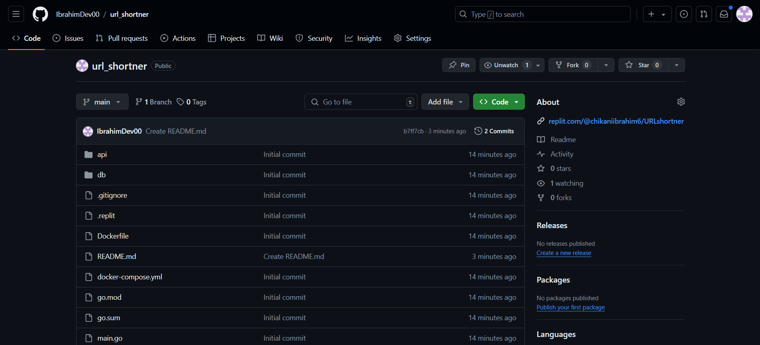Image resolution: width=760 pixels, height=345 pixels.
Task: Open the green Code dropdown button
Action: pyautogui.click(x=499, y=102)
